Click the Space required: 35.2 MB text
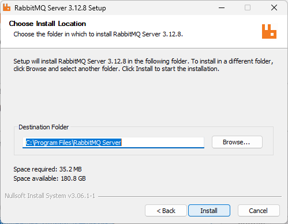Image resolution: width=288 pixels, height=224 pixels. coord(47,169)
